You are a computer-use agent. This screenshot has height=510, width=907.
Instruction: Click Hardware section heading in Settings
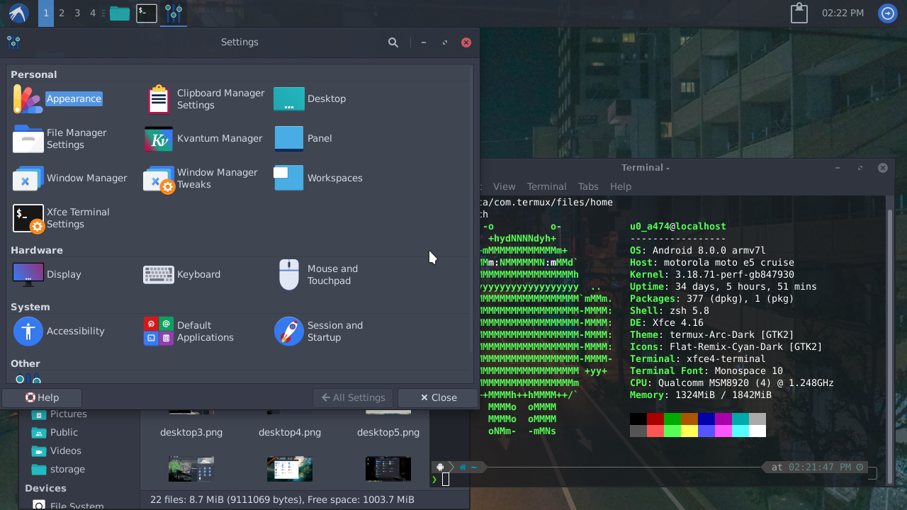(37, 250)
